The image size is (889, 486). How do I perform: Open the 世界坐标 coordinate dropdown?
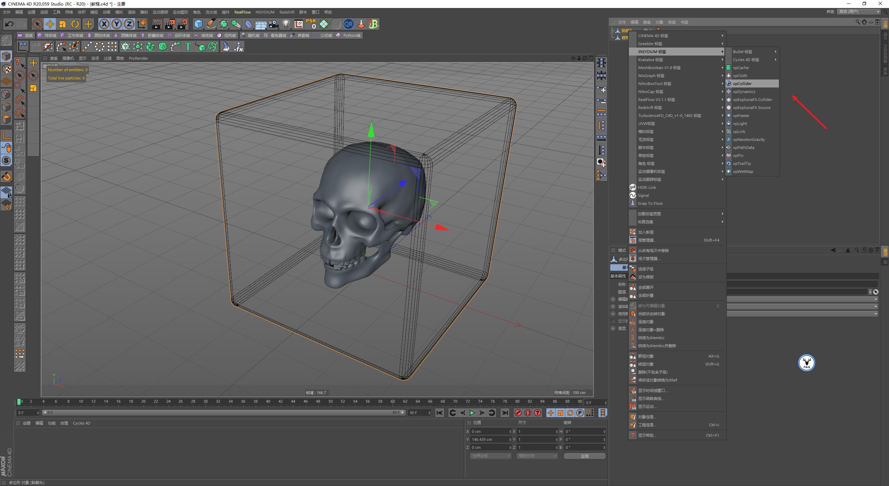tap(490, 456)
